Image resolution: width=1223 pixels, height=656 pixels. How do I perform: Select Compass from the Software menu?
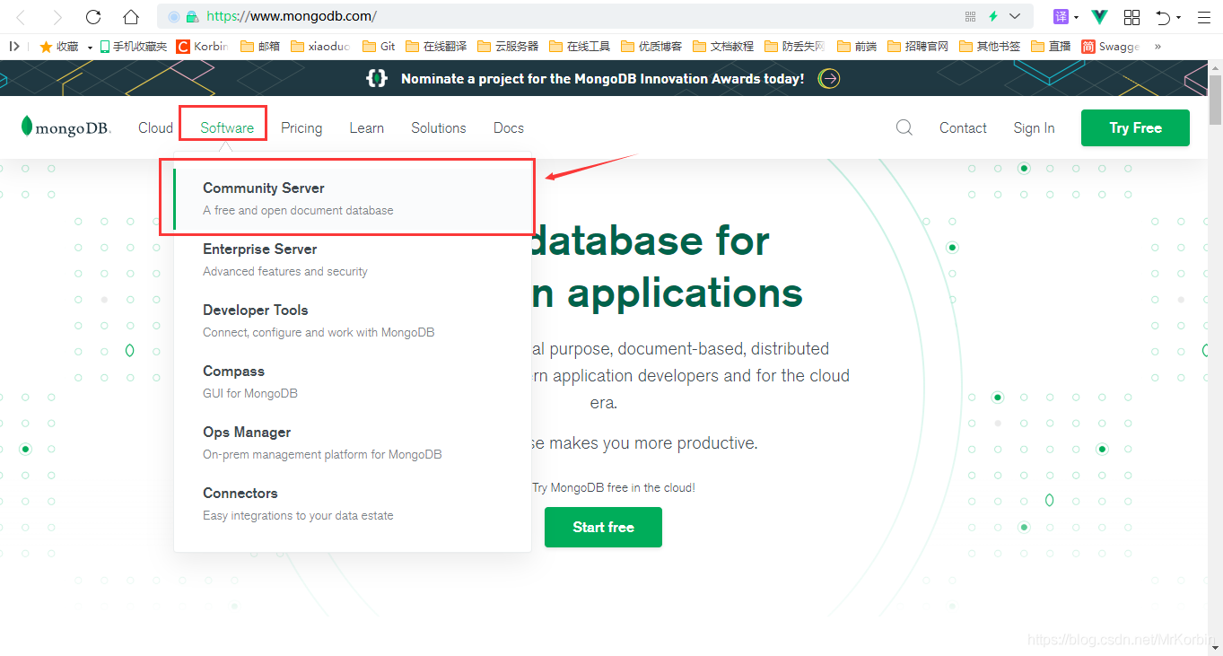pos(353,382)
